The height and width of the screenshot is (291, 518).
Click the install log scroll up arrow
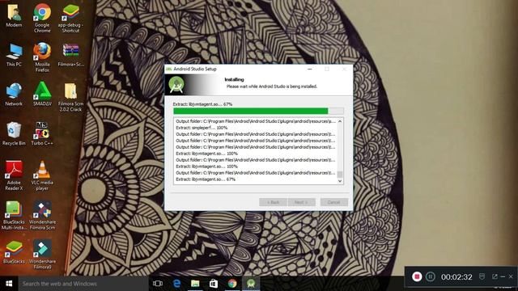pos(340,121)
